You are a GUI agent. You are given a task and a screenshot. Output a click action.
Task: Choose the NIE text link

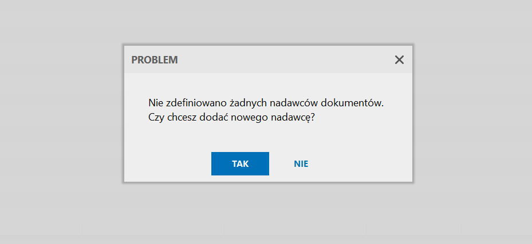[301, 164]
